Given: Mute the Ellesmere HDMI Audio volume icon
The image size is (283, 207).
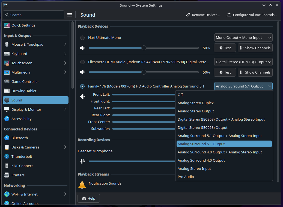Looking at the screenshot, I should 82,72.
